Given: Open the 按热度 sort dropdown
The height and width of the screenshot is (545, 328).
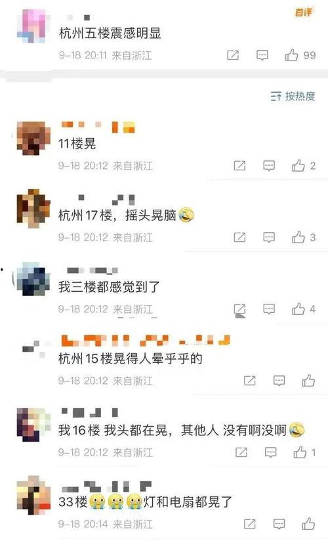Looking at the screenshot, I should (293, 96).
